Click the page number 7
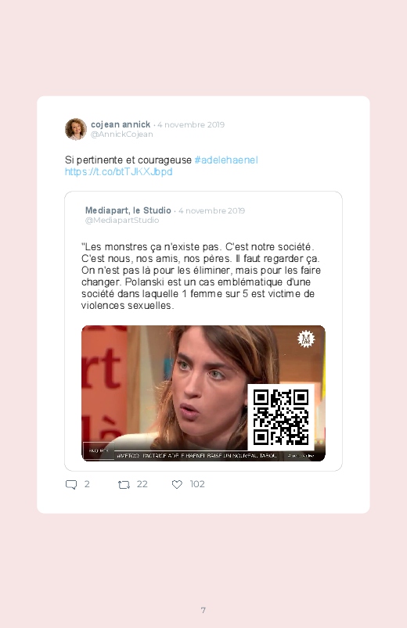407x628 pixels. pos(203,610)
